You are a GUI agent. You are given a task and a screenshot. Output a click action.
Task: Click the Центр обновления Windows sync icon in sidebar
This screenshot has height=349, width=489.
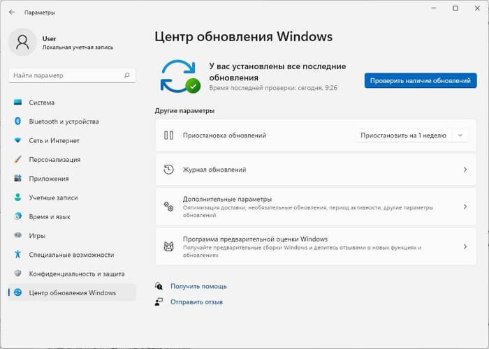(17, 292)
